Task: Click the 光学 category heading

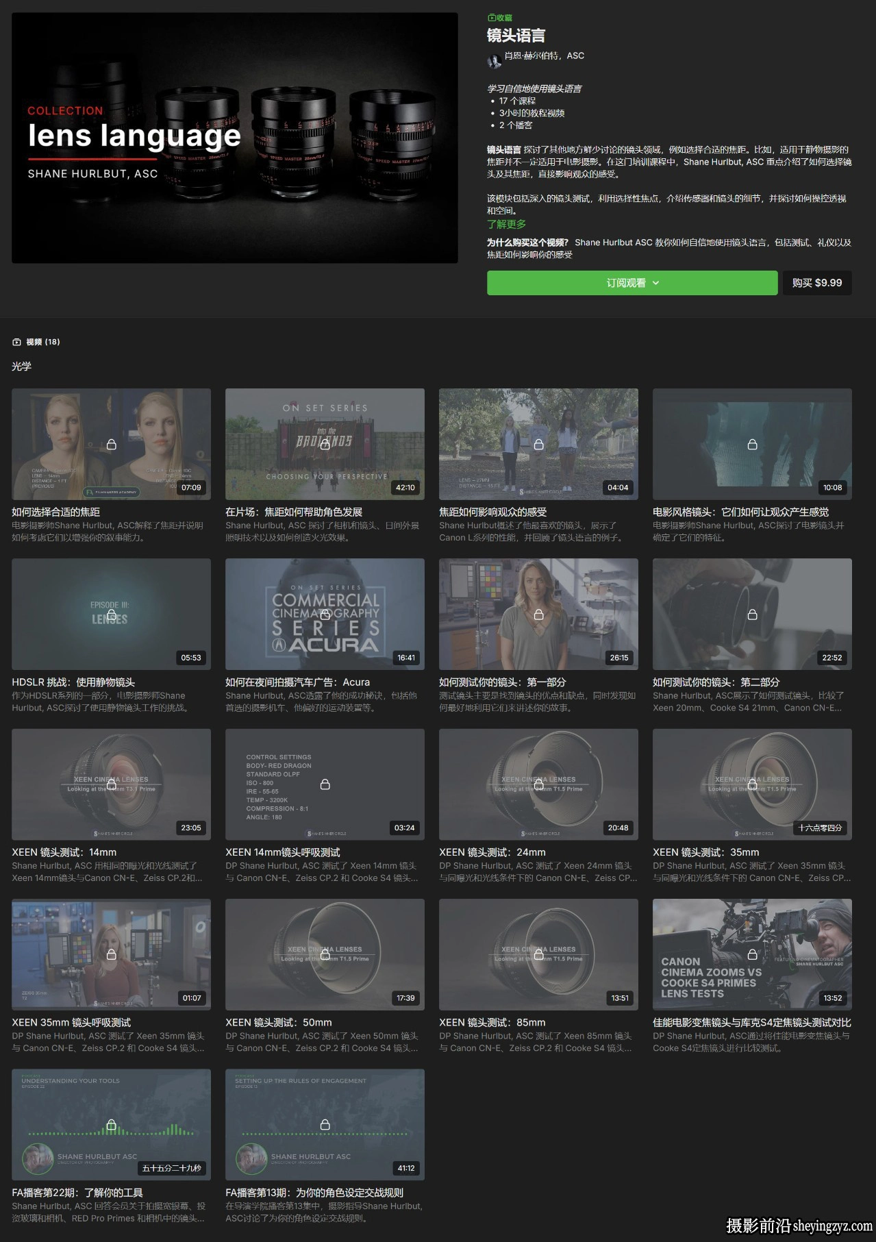Action: click(21, 367)
